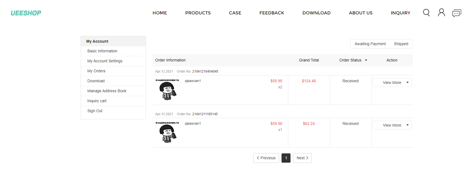Viewport: 466px width, 172px height.
Task: Select page 1 in pagination
Action: click(286, 158)
